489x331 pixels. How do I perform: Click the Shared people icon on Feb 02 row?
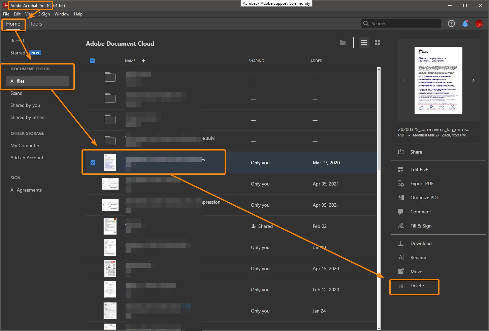(x=254, y=226)
